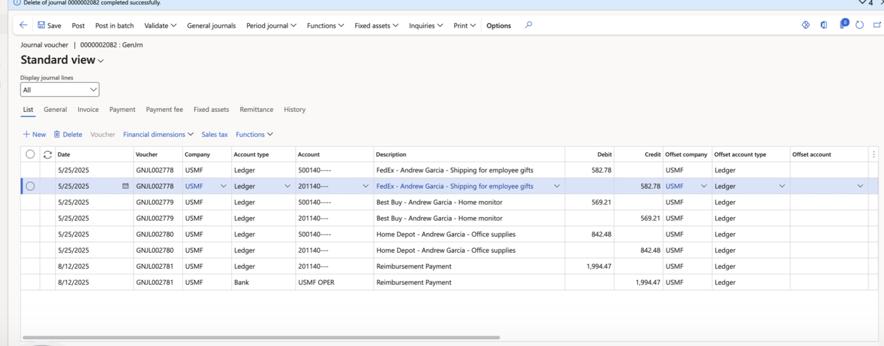The height and width of the screenshot is (346, 884).
Task: Go back using the left arrow icon
Action: click(23, 25)
